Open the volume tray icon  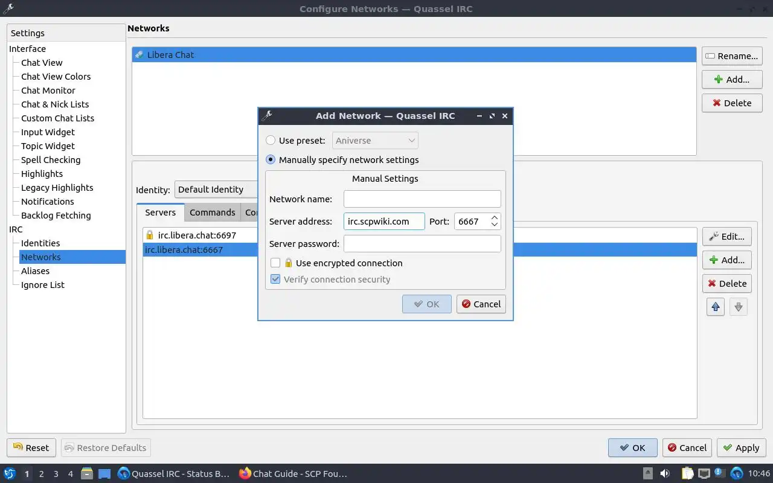tap(665, 474)
